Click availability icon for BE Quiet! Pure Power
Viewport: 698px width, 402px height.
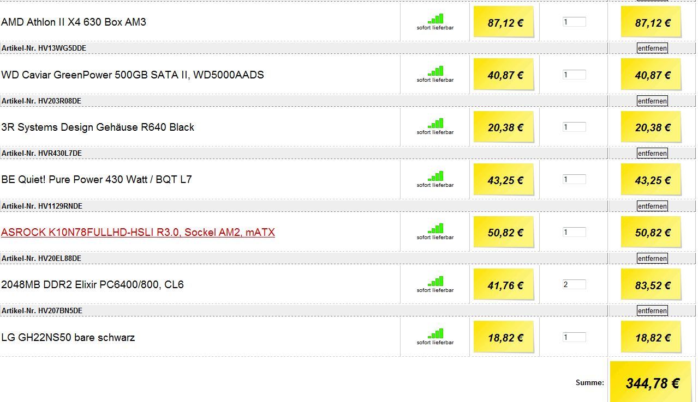pos(435,176)
